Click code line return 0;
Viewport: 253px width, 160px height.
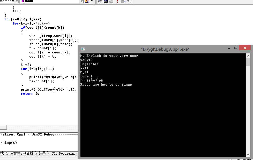coord(30,94)
